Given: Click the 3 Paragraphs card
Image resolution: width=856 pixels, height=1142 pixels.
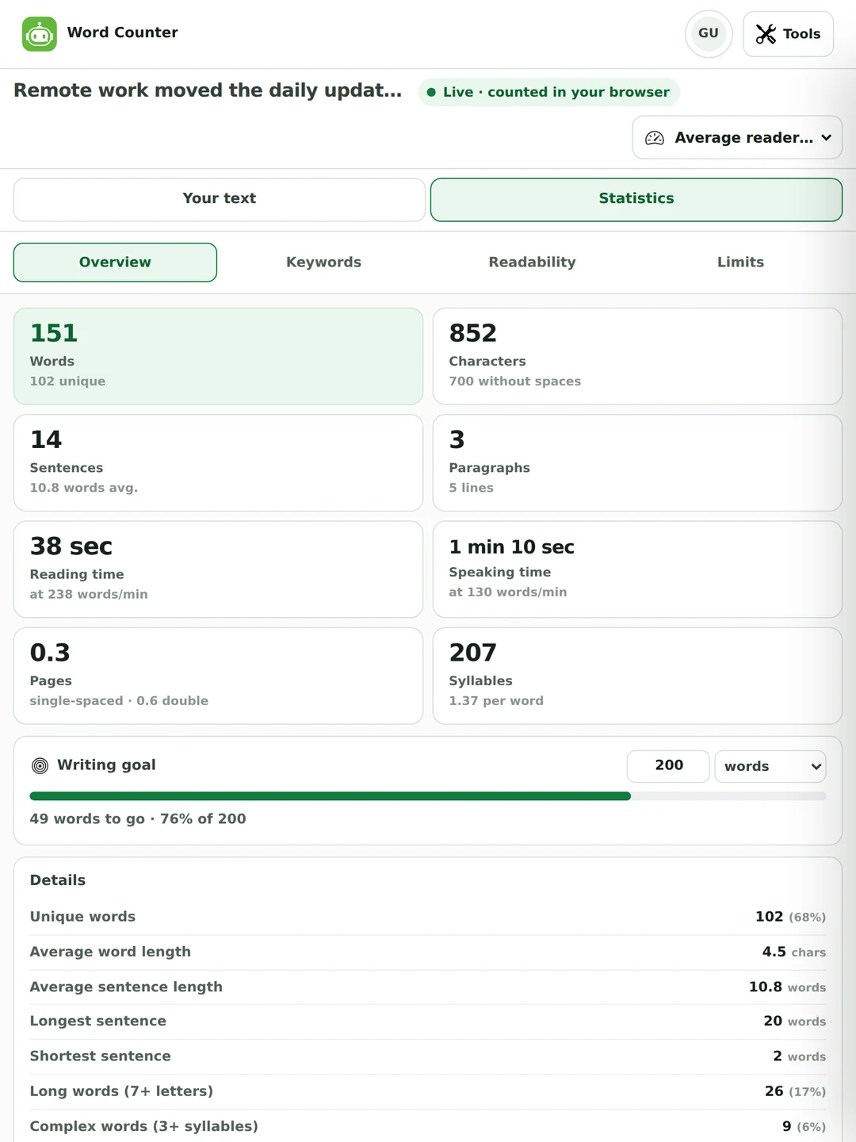Looking at the screenshot, I should (637, 463).
